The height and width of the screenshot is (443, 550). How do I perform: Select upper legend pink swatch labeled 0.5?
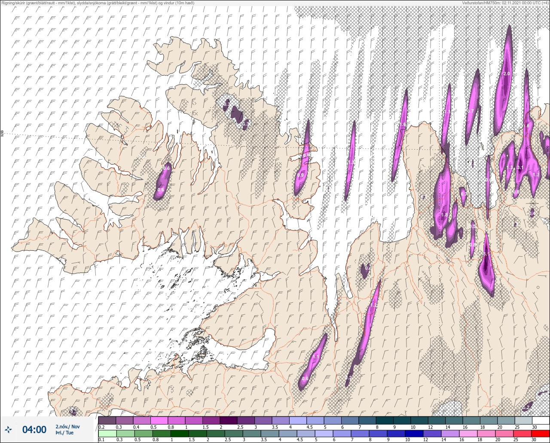[x=159, y=420]
